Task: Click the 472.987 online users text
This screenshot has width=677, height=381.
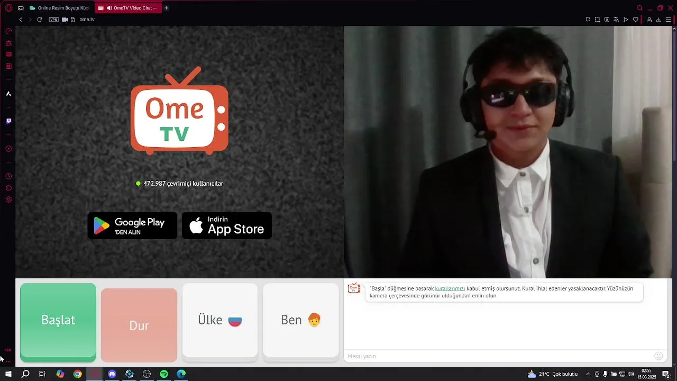Action: tap(183, 184)
